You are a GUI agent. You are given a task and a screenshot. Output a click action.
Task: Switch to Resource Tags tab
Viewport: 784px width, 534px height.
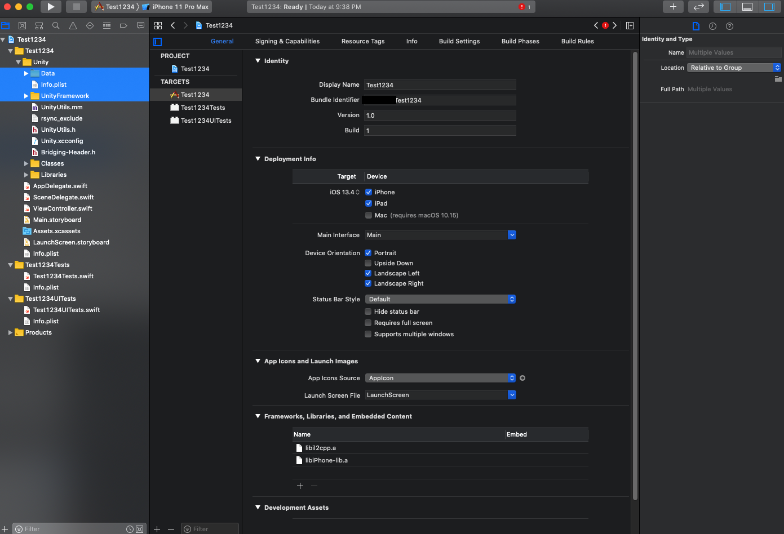[363, 41]
